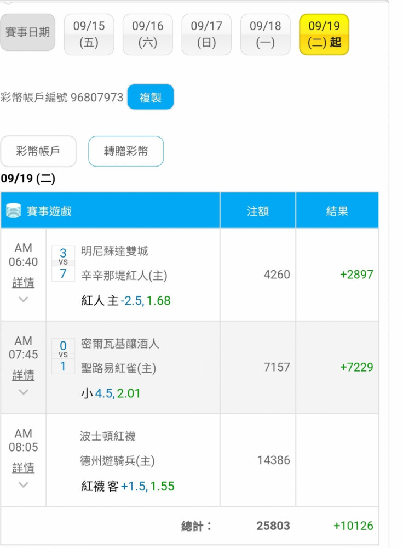
Task: Click the 賽事日期 label button
Action: pos(27,32)
